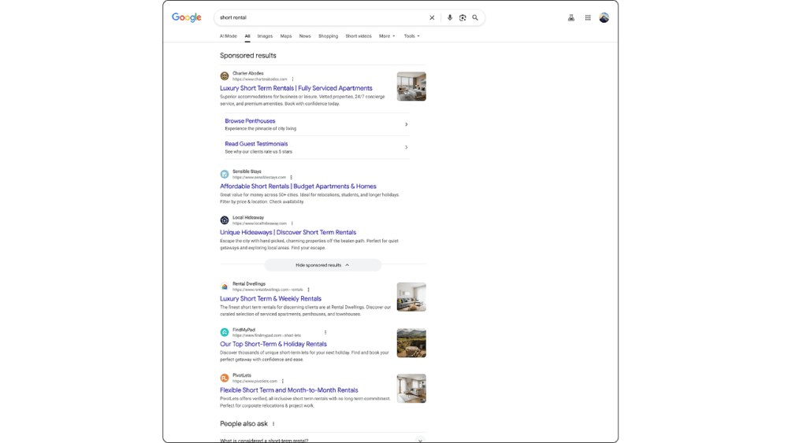Expand the More search filters dropdown
788x443 pixels.
coord(387,36)
